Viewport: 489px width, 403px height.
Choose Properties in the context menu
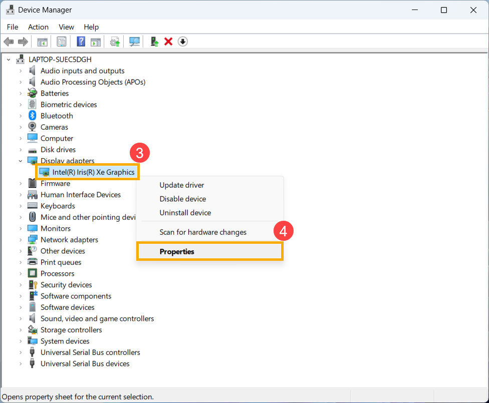tap(210, 251)
